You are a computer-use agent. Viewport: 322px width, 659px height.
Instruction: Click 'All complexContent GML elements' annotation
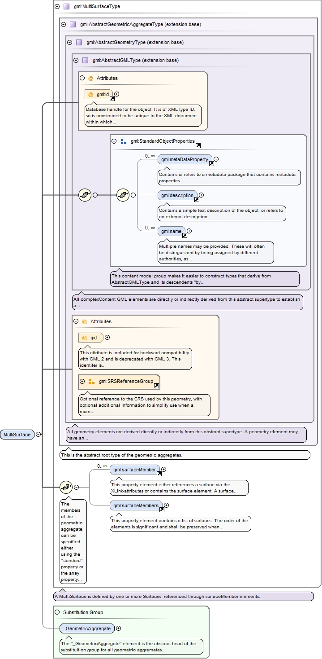(x=188, y=302)
